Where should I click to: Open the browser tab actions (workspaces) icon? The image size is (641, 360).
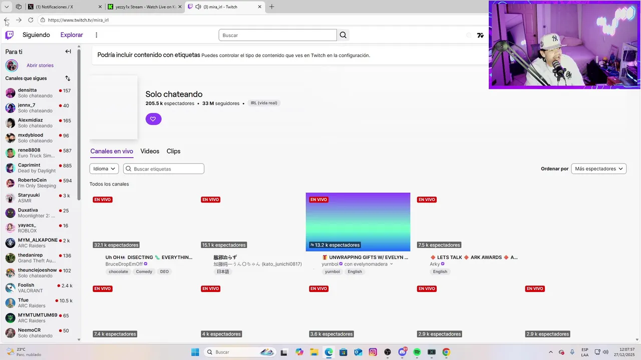19,7
